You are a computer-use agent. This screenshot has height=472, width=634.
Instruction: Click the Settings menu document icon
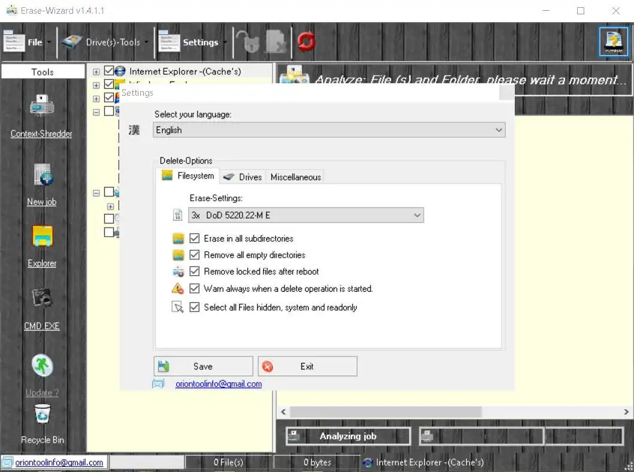tap(168, 41)
